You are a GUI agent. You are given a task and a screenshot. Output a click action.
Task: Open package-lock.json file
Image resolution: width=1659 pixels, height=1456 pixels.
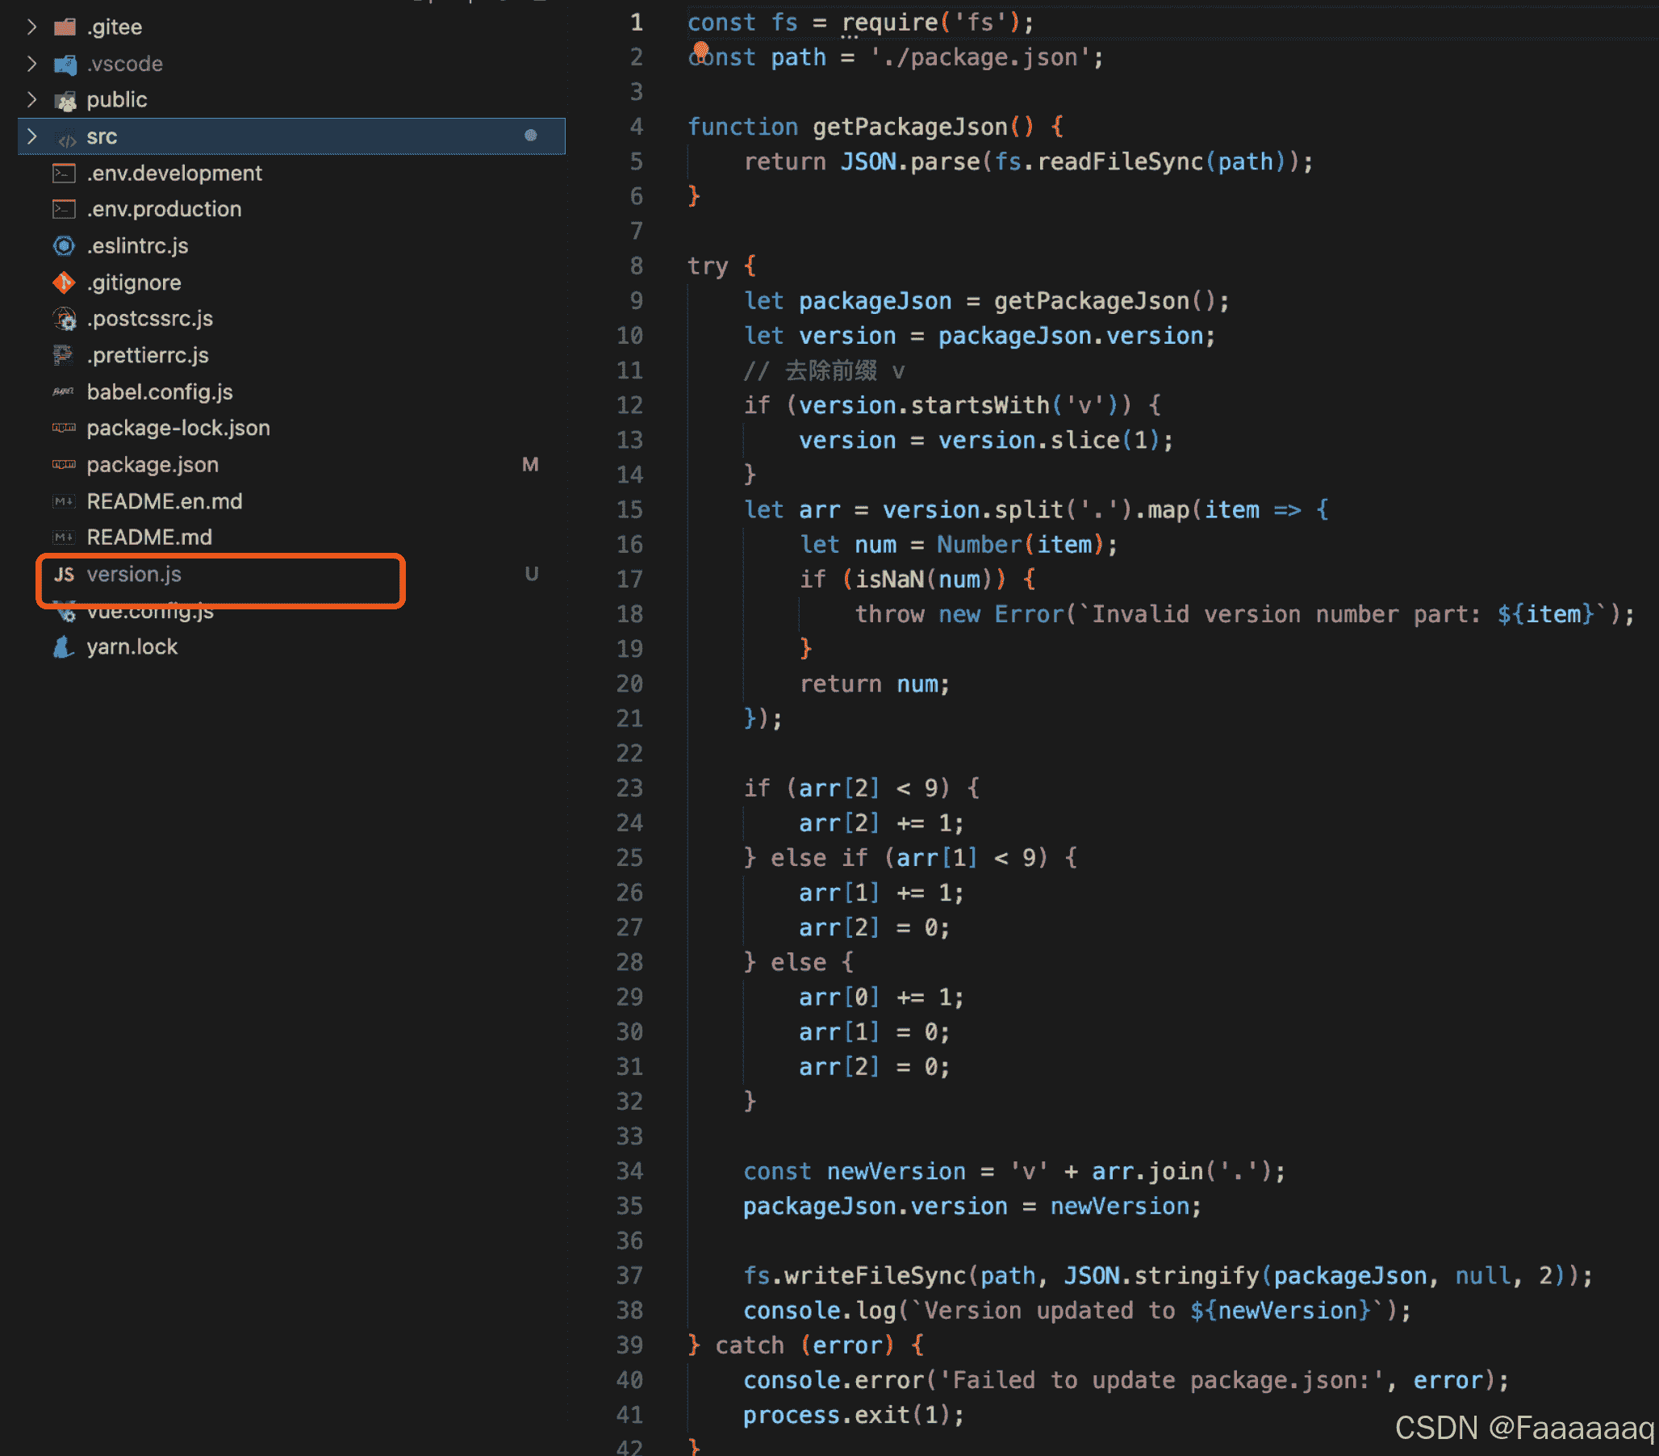pyautogui.click(x=178, y=429)
